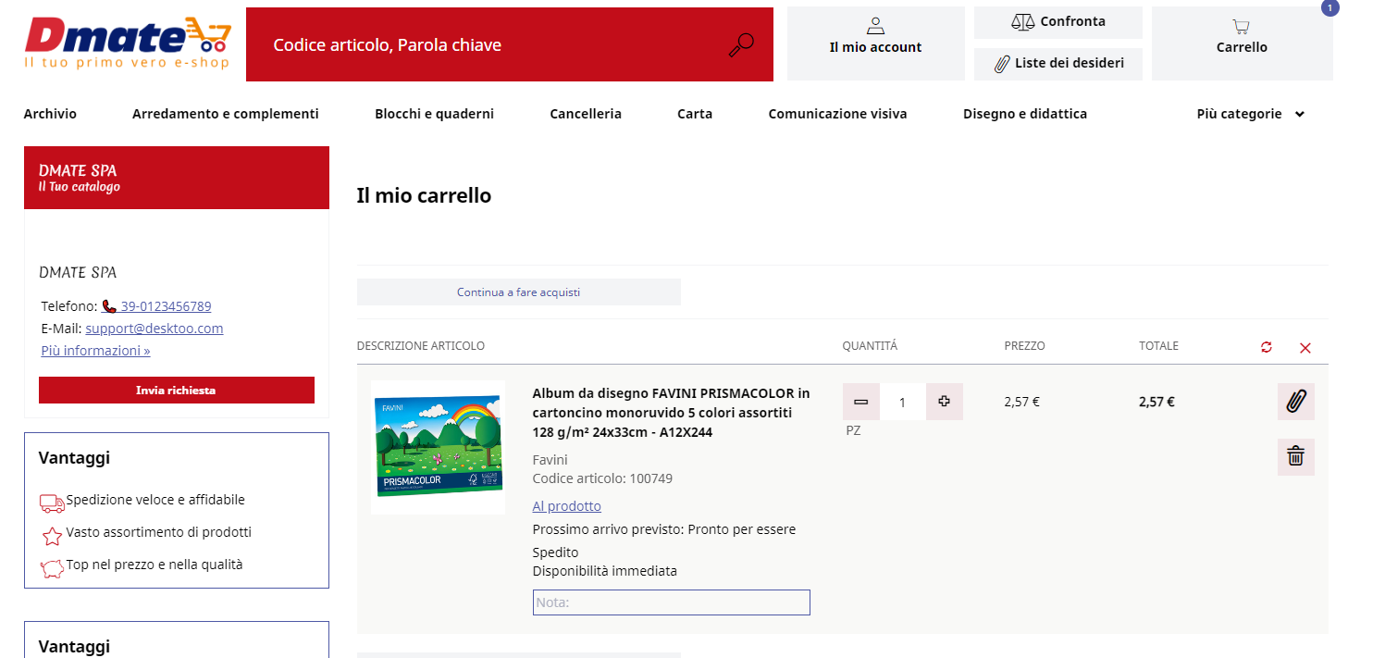This screenshot has height=658, width=1385.
Task: Click Continua a fare acquisti
Action: [x=519, y=292]
